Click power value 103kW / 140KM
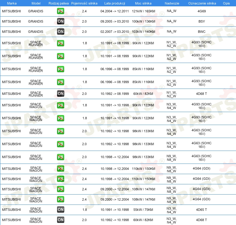The width and height of the screenshot is (236, 225). pos(143,32)
